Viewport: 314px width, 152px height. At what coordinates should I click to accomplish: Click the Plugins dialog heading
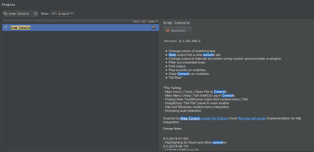(9, 5)
